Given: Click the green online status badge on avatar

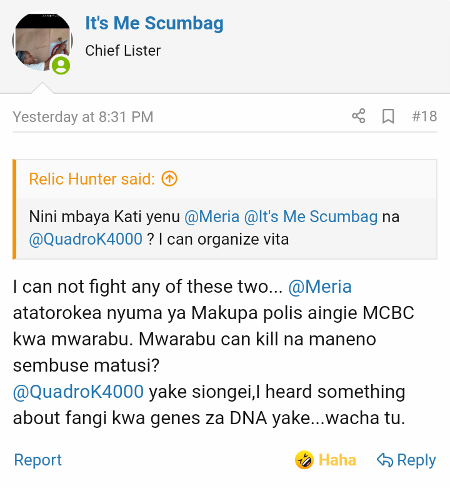Looking at the screenshot, I should (61, 65).
